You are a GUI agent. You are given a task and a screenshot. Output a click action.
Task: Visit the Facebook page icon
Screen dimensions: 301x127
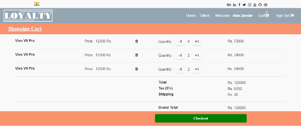point(239,5)
